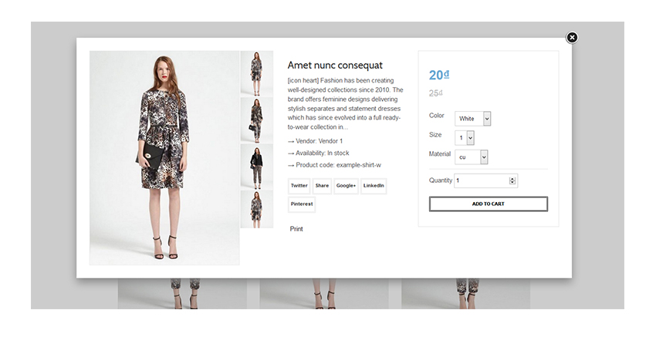Click the old price 25₫
This screenshot has width=656, height=337.
[435, 93]
